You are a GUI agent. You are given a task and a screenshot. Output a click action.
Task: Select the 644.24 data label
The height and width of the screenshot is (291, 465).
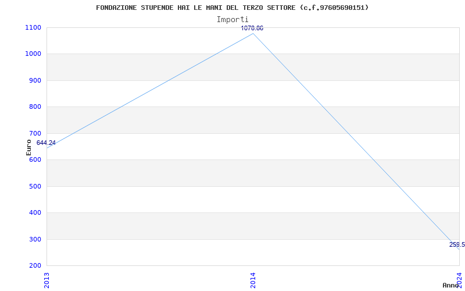coord(46,143)
